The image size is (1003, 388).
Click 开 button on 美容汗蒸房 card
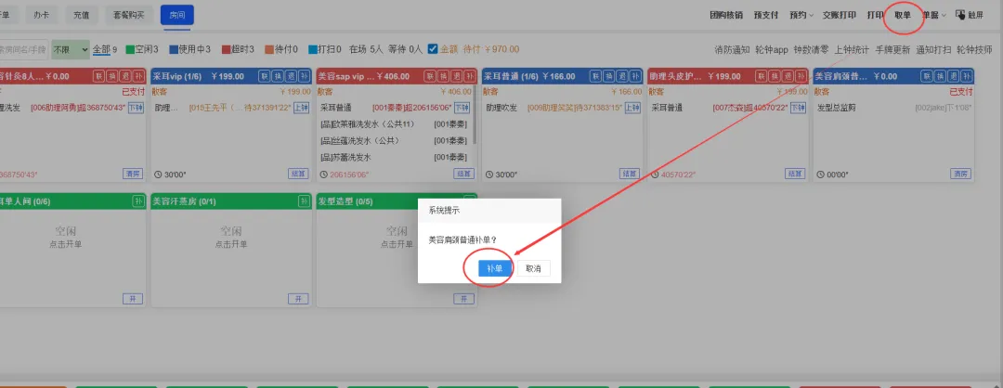click(x=298, y=299)
